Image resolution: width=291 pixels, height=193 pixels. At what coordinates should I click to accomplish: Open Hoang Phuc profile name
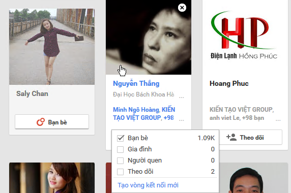click(229, 83)
